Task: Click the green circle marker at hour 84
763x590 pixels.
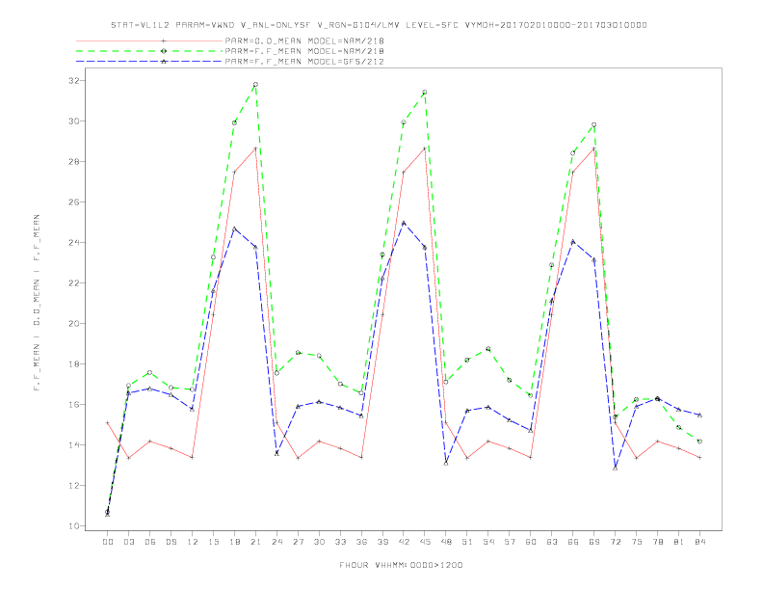Action: pyautogui.click(x=699, y=442)
